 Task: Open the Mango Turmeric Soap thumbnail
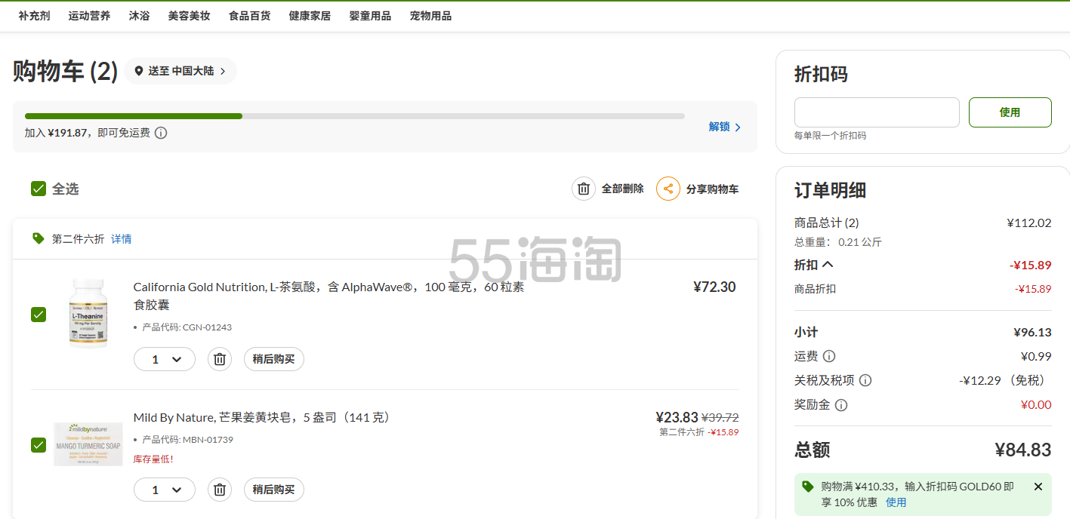pos(88,444)
